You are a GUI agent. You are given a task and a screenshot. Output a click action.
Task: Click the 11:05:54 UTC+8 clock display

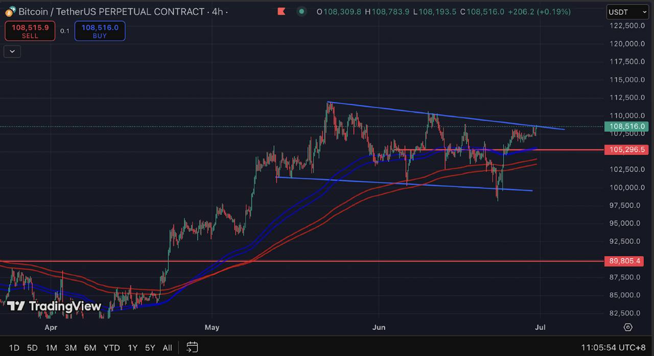click(614, 347)
